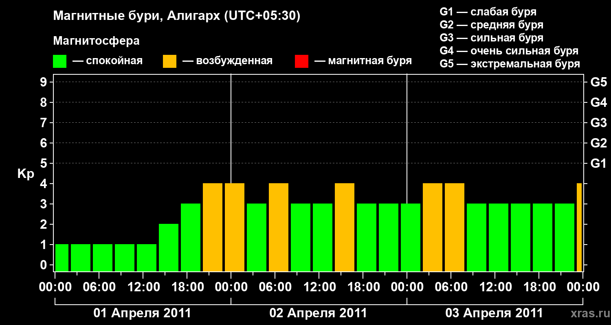Select the title 'Магнитные бури, Алигарх (UTC+05:30)'

pyautogui.click(x=177, y=17)
